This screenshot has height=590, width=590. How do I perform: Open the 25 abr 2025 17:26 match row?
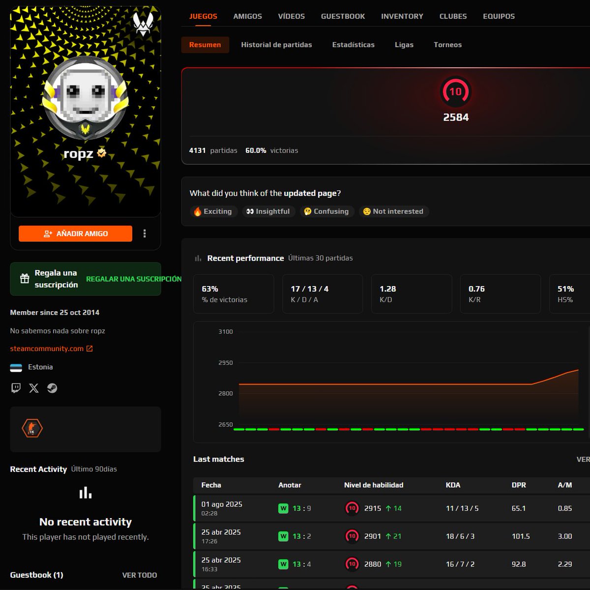coord(392,536)
